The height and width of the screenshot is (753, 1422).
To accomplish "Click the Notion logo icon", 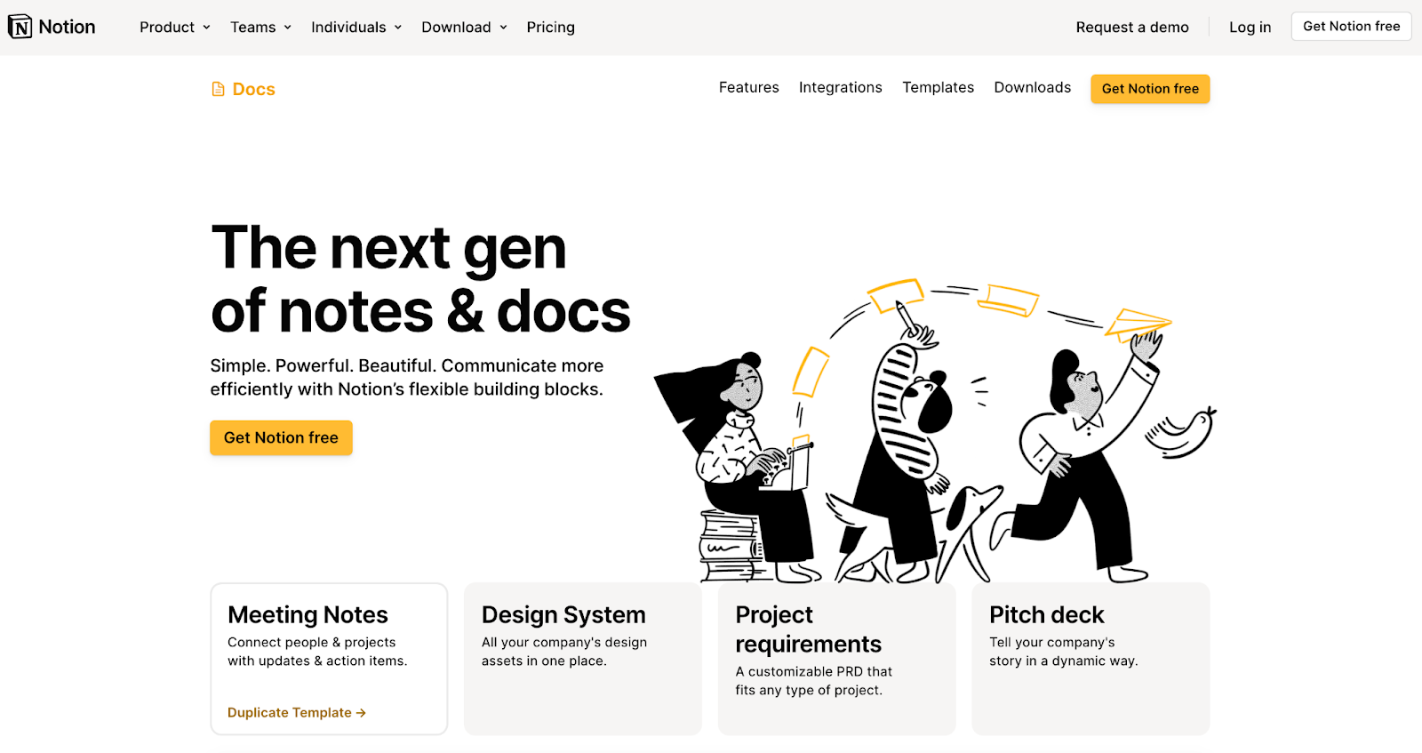I will [20, 27].
